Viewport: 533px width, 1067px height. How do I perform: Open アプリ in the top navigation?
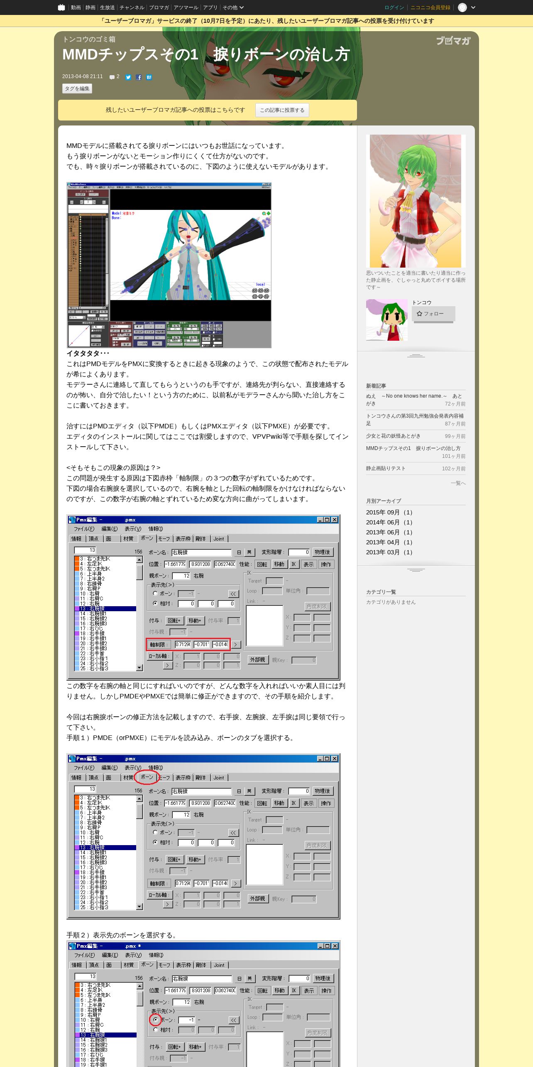point(210,7)
